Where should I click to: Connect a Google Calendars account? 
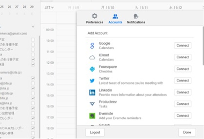(183, 45)
